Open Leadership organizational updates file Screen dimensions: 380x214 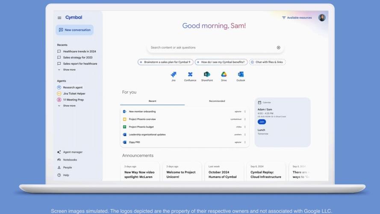[x=147, y=135]
